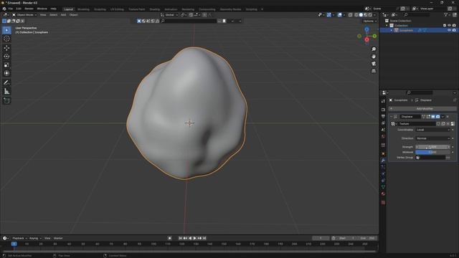The image size is (459, 258).
Task: Enable solid viewport shading mode
Action: (361, 15)
